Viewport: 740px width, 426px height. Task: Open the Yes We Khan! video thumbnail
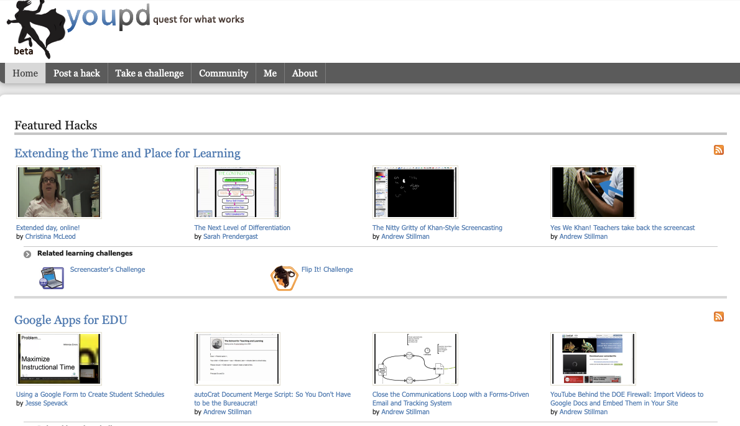(593, 192)
